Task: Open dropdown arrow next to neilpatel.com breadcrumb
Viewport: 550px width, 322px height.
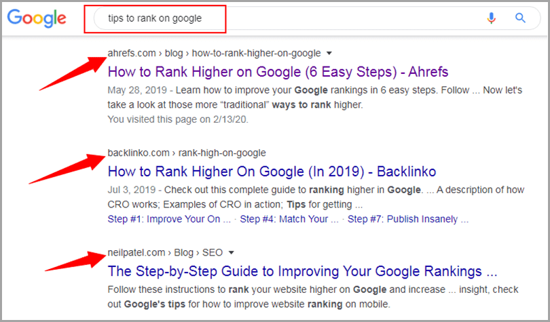Action: tap(231, 252)
